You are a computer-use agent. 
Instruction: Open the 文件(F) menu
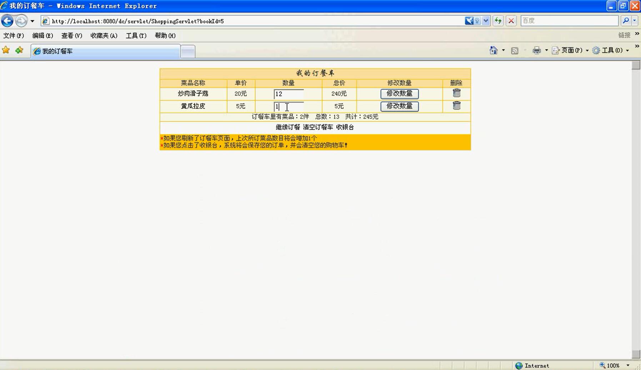coord(14,35)
